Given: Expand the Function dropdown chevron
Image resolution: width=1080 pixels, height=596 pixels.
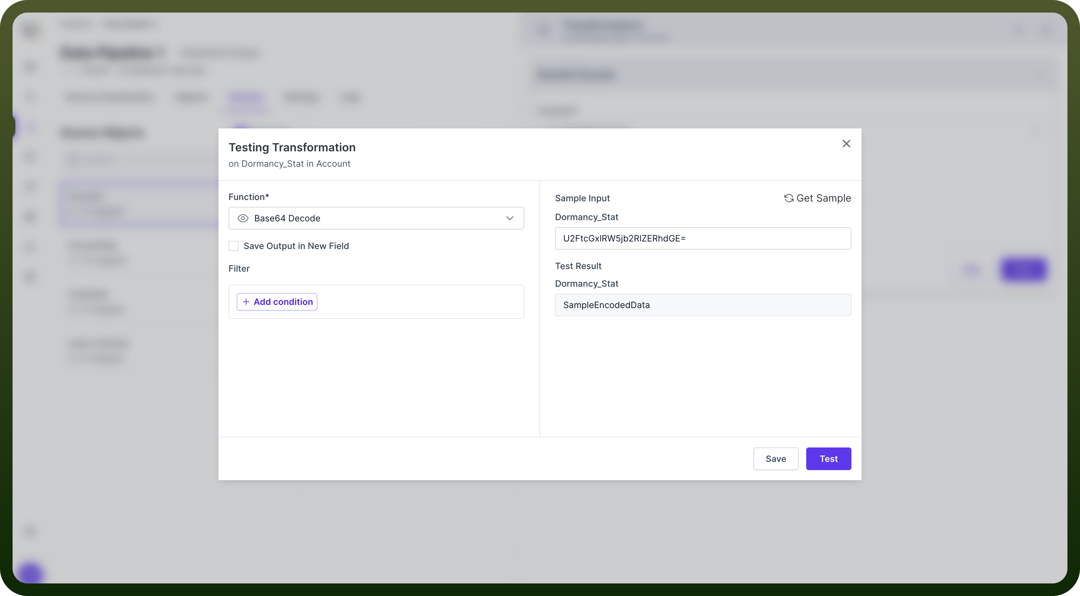Looking at the screenshot, I should click(x=510, y=218).
